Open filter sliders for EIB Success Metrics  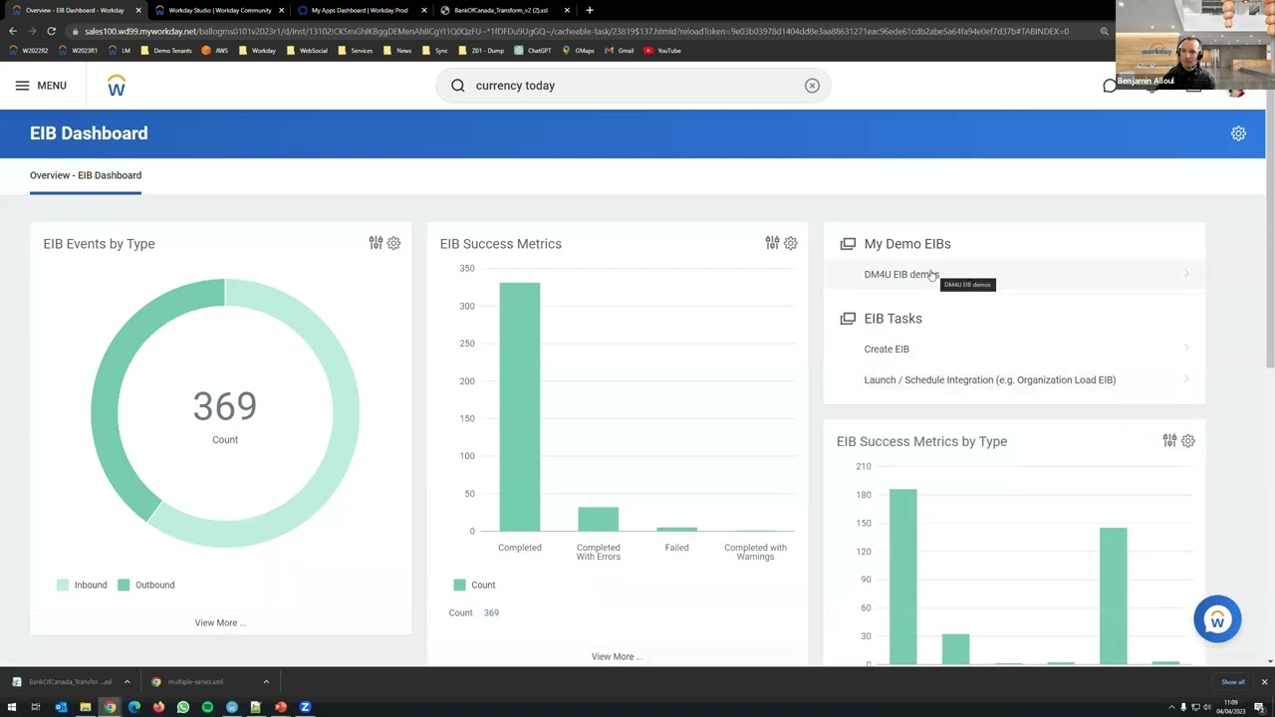pyautogui.click(x=772, y=243)
